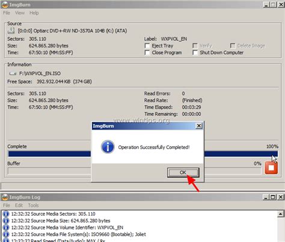Click the F:\WXPVOL_EN.ISO destination path
Viewport: 285px width, 242px height.
[x=40, y=73]
